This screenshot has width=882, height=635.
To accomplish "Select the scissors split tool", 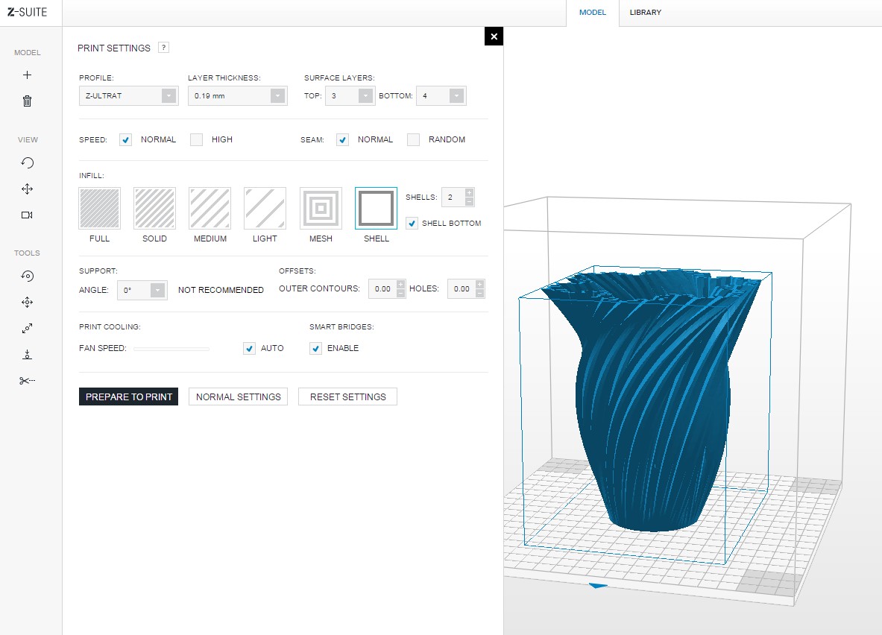I will pos(28,381).
